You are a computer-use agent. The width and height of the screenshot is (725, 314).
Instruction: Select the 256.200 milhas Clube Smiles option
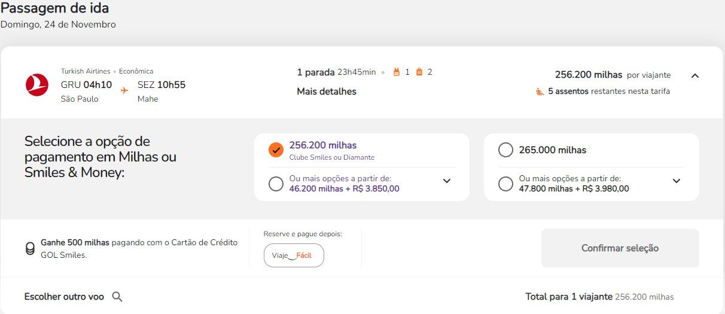(x=276, y=150)
